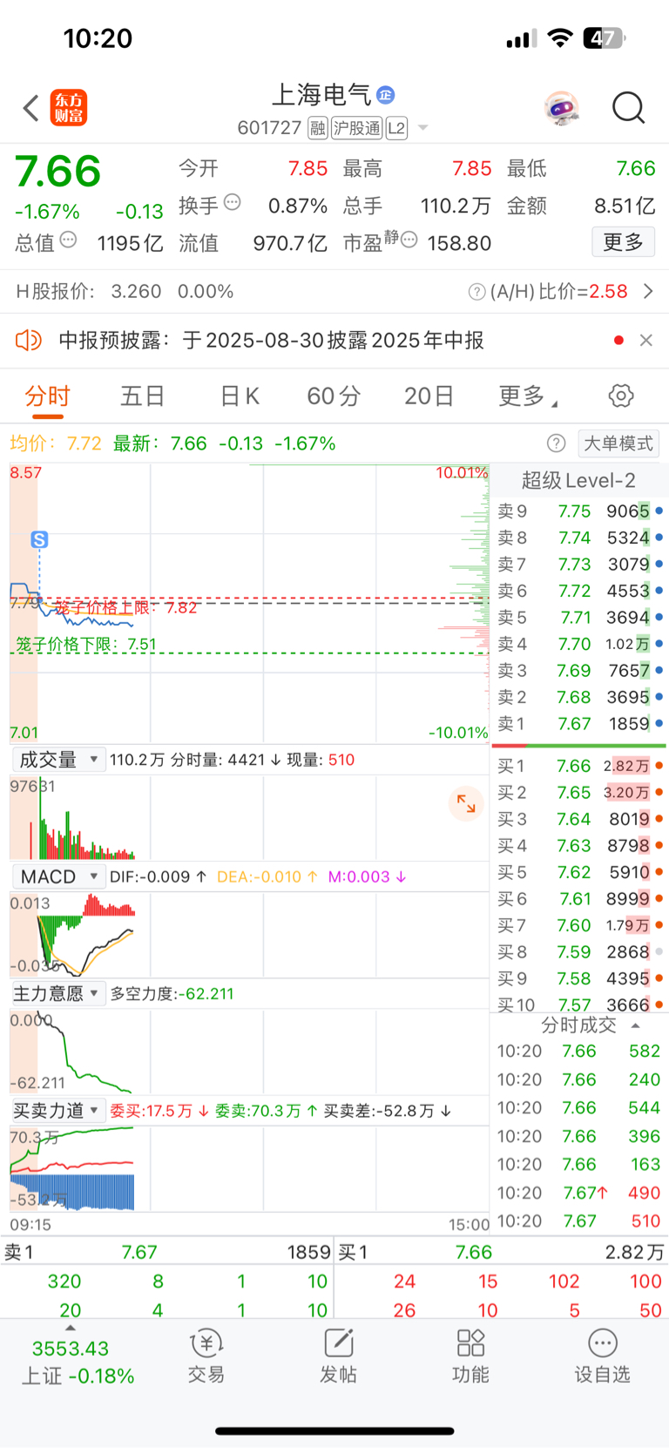
Task: Tap help icon next to 大单模式
Action: click(556, 443)
